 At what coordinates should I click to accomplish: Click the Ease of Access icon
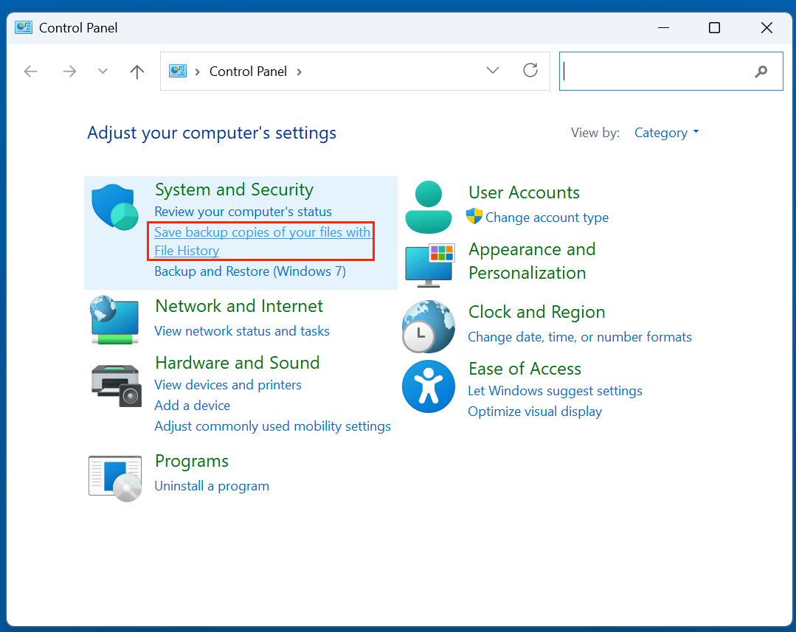pyautogui.click(x=429, y=386)
